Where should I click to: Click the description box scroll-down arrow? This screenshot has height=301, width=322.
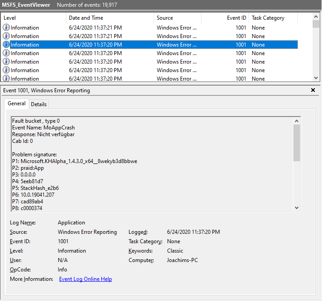[296, 207]
